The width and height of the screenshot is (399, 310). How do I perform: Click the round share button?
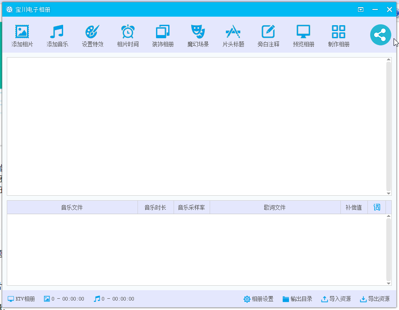point(381,35)
